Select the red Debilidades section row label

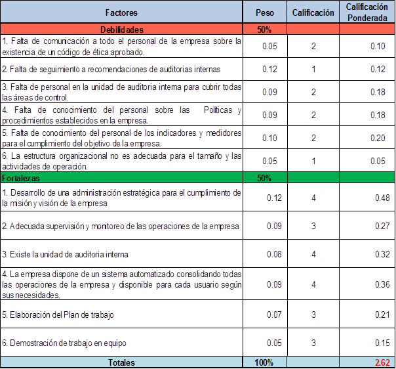121,30
